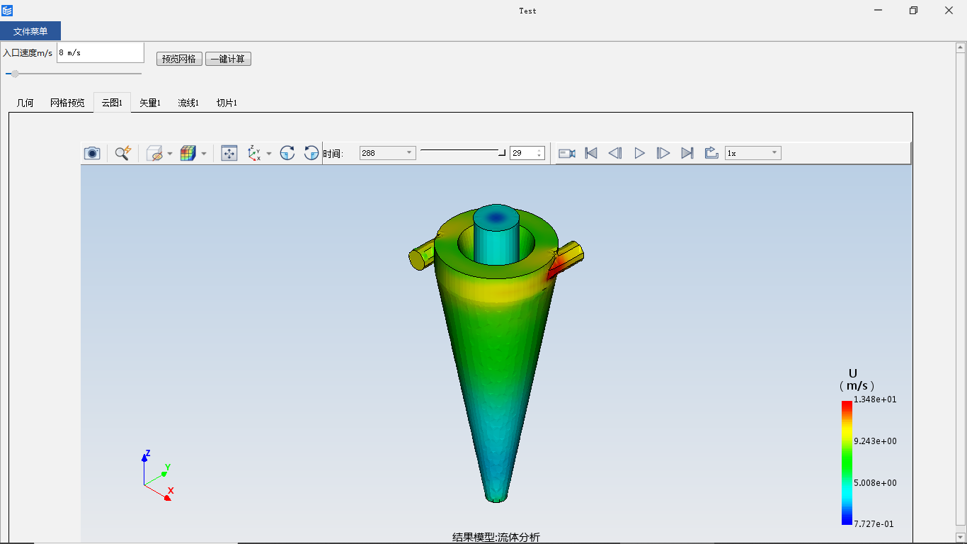Screen dimensions: 967x544
Task: Switch to the 网格预览 tab
Action: (x=67, y=103)
